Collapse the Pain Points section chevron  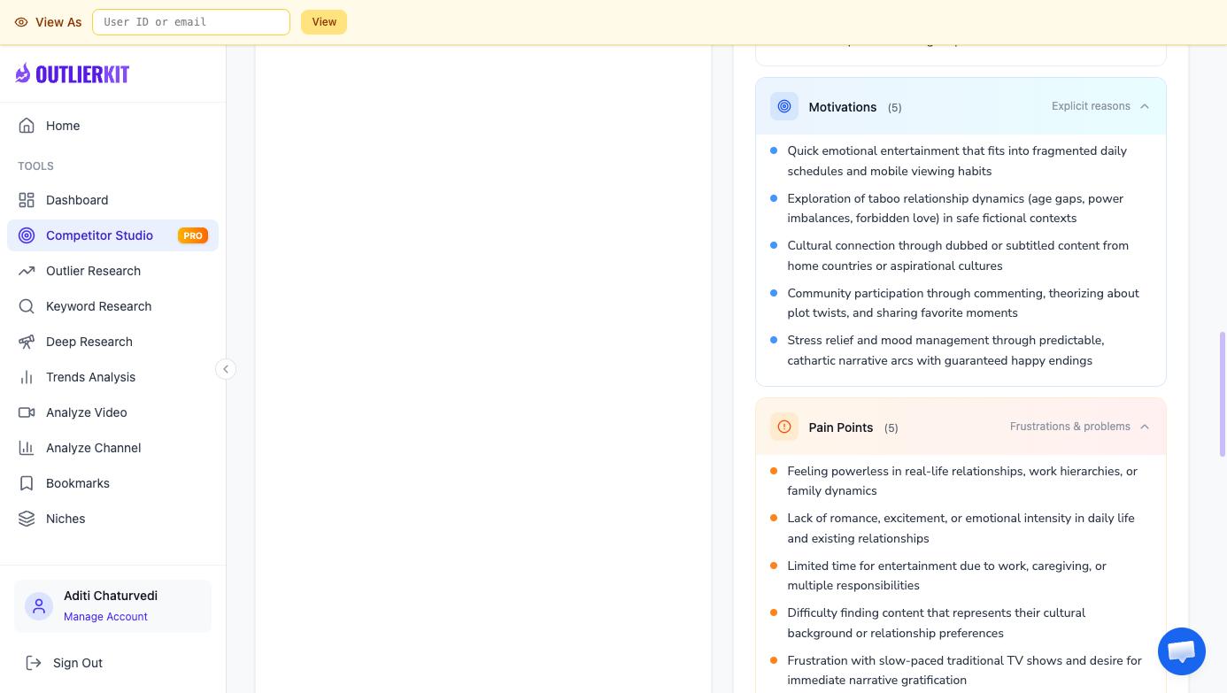[x=1145, y=427]
